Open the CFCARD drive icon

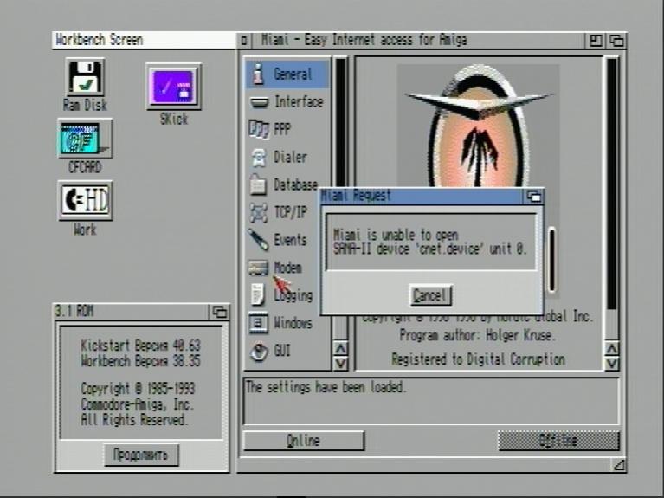tap(85, 139)
